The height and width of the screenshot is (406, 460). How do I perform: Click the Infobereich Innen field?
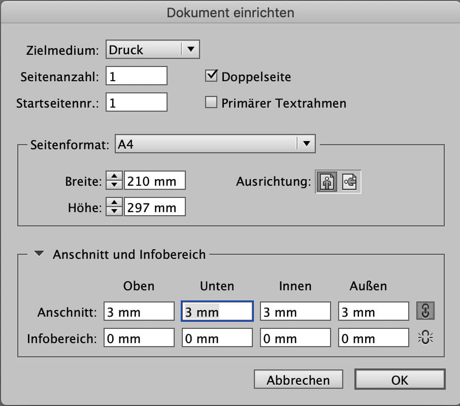(295, 339)
